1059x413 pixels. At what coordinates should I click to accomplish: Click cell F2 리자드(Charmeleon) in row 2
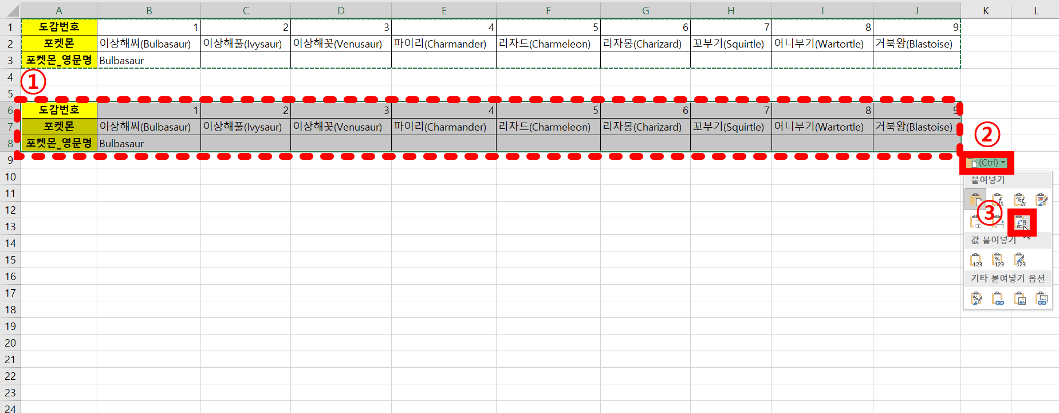[x=548, y=44]
